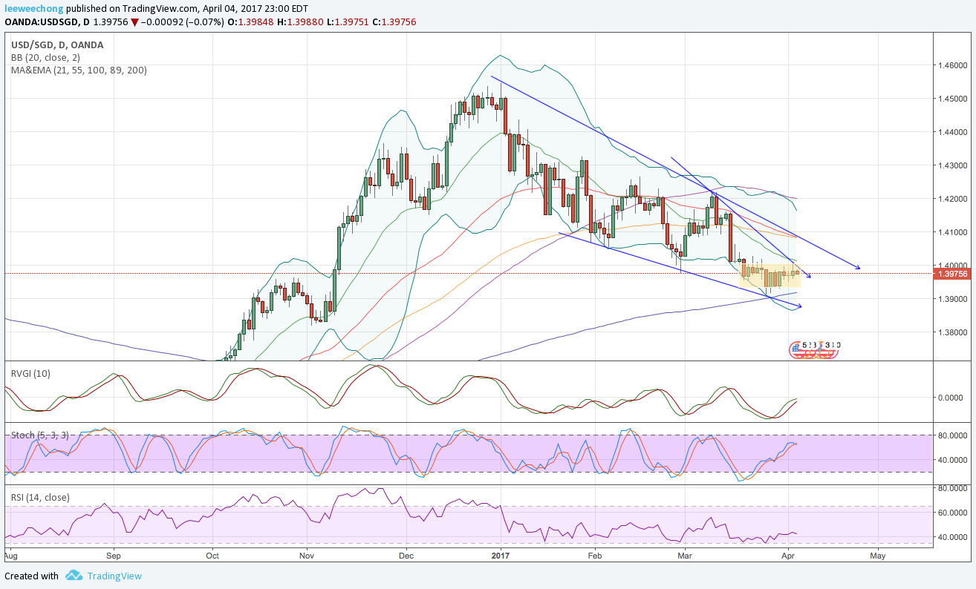Select the yellow highlighted consolidation box

[771, 276]
